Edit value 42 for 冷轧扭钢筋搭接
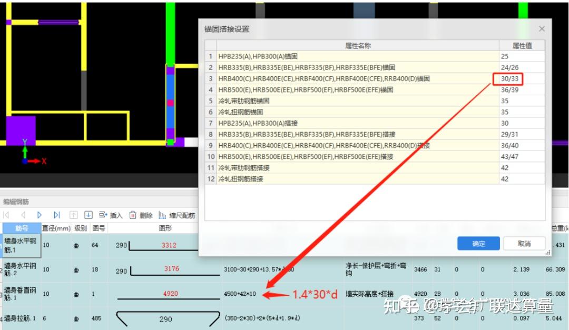Image resolution: width=569 pixels, height=330 pixels. 522,179
